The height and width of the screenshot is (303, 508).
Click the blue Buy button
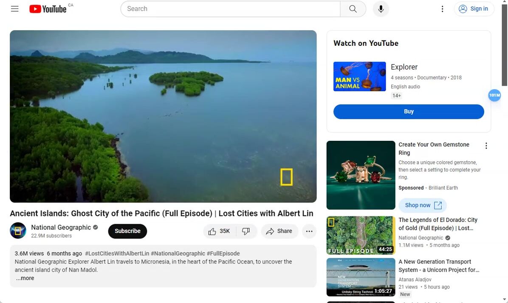pos(409,112)
